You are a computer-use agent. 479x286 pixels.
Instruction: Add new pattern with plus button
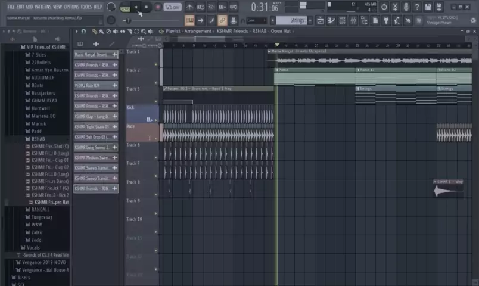pos(310,20)
